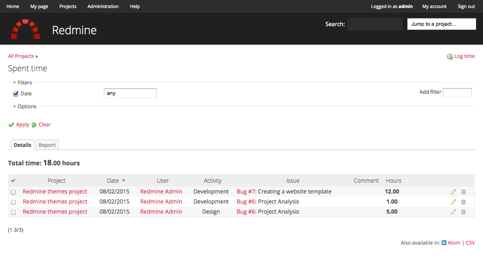Sort by the User column header
This screenshot has width=483, height=276.
(x=163, y=181)
